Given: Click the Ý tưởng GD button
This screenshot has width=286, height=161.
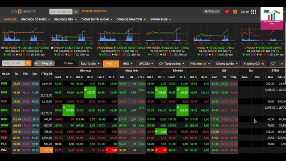Looking at the screenshot, I should pyautogui.click(x=254, y=64).
